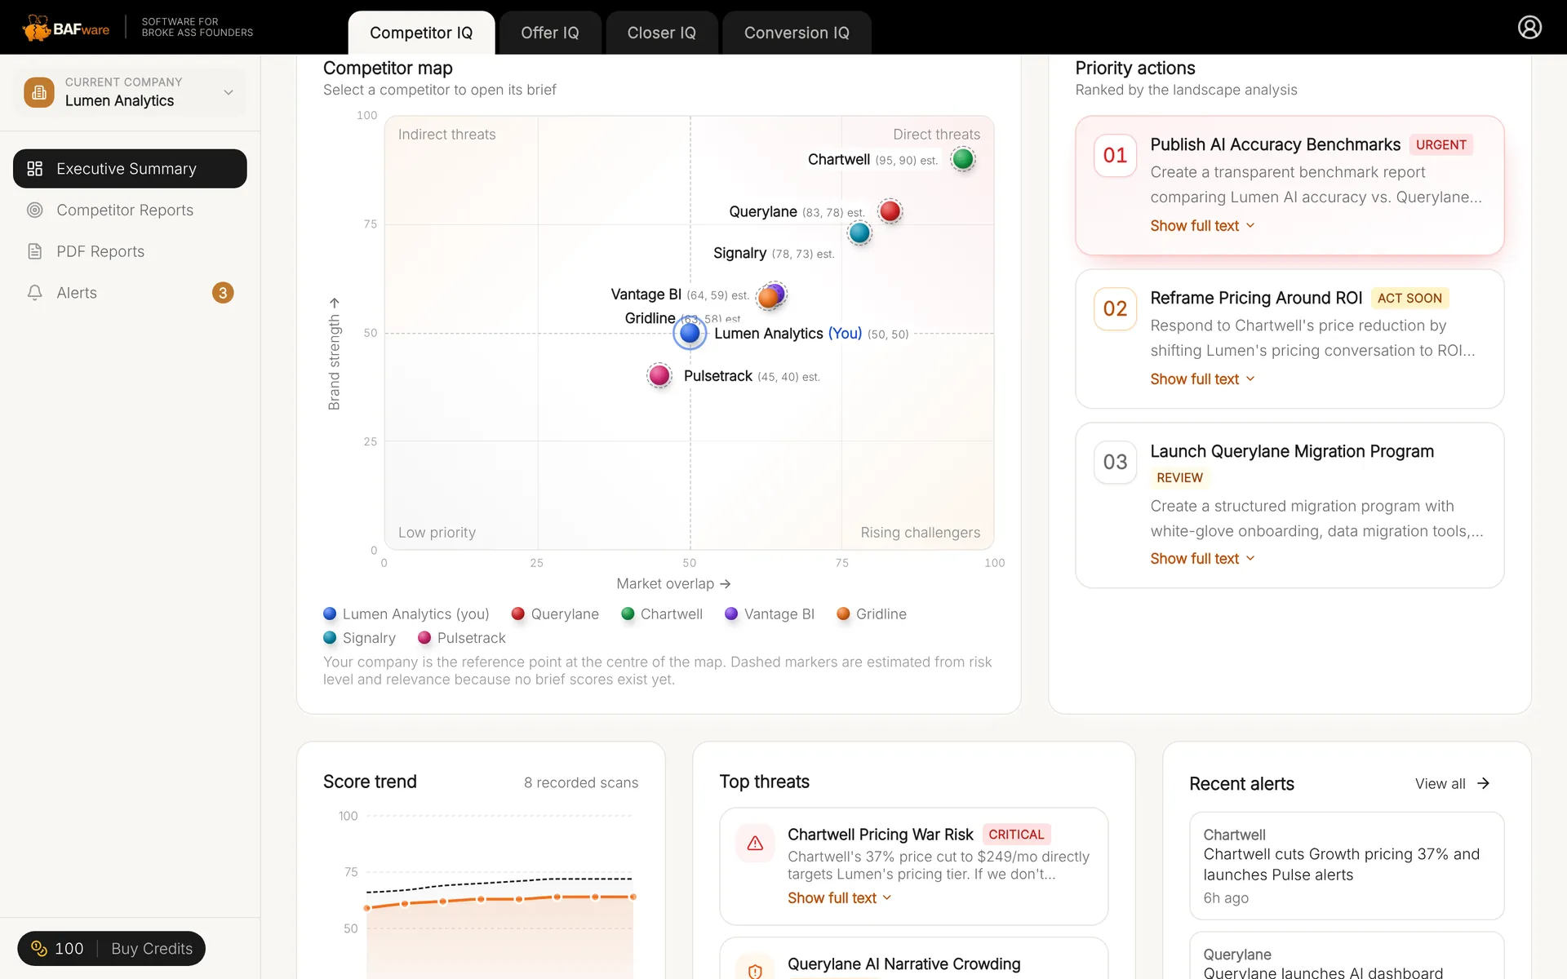Click the View all arrow icon
This screenshot has height=979, width=1567.
[1483, 783]
